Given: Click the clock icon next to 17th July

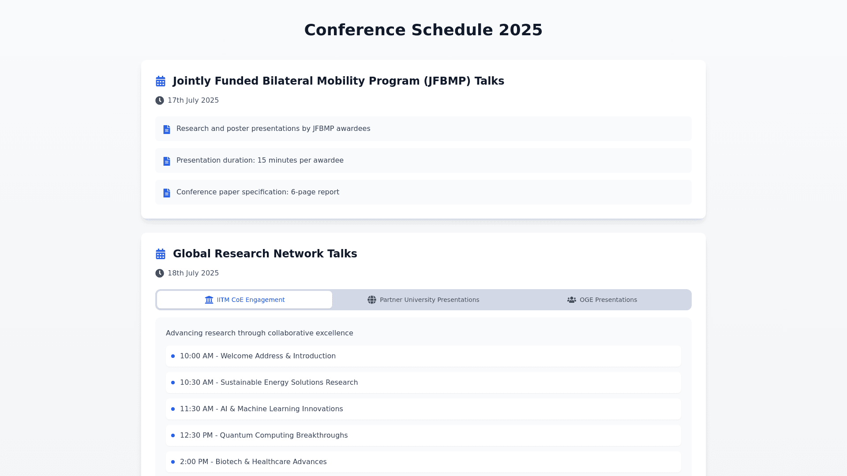Looking at the screenshot, I should pos(160,100).
